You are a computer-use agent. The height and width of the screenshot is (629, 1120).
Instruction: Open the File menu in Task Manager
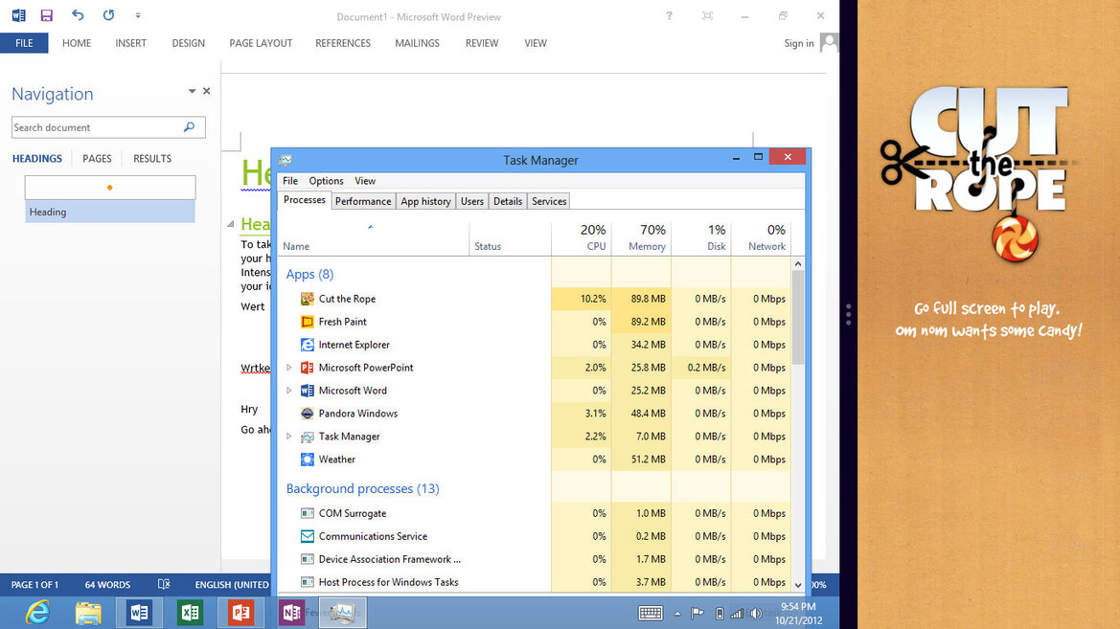coord(290,181)
